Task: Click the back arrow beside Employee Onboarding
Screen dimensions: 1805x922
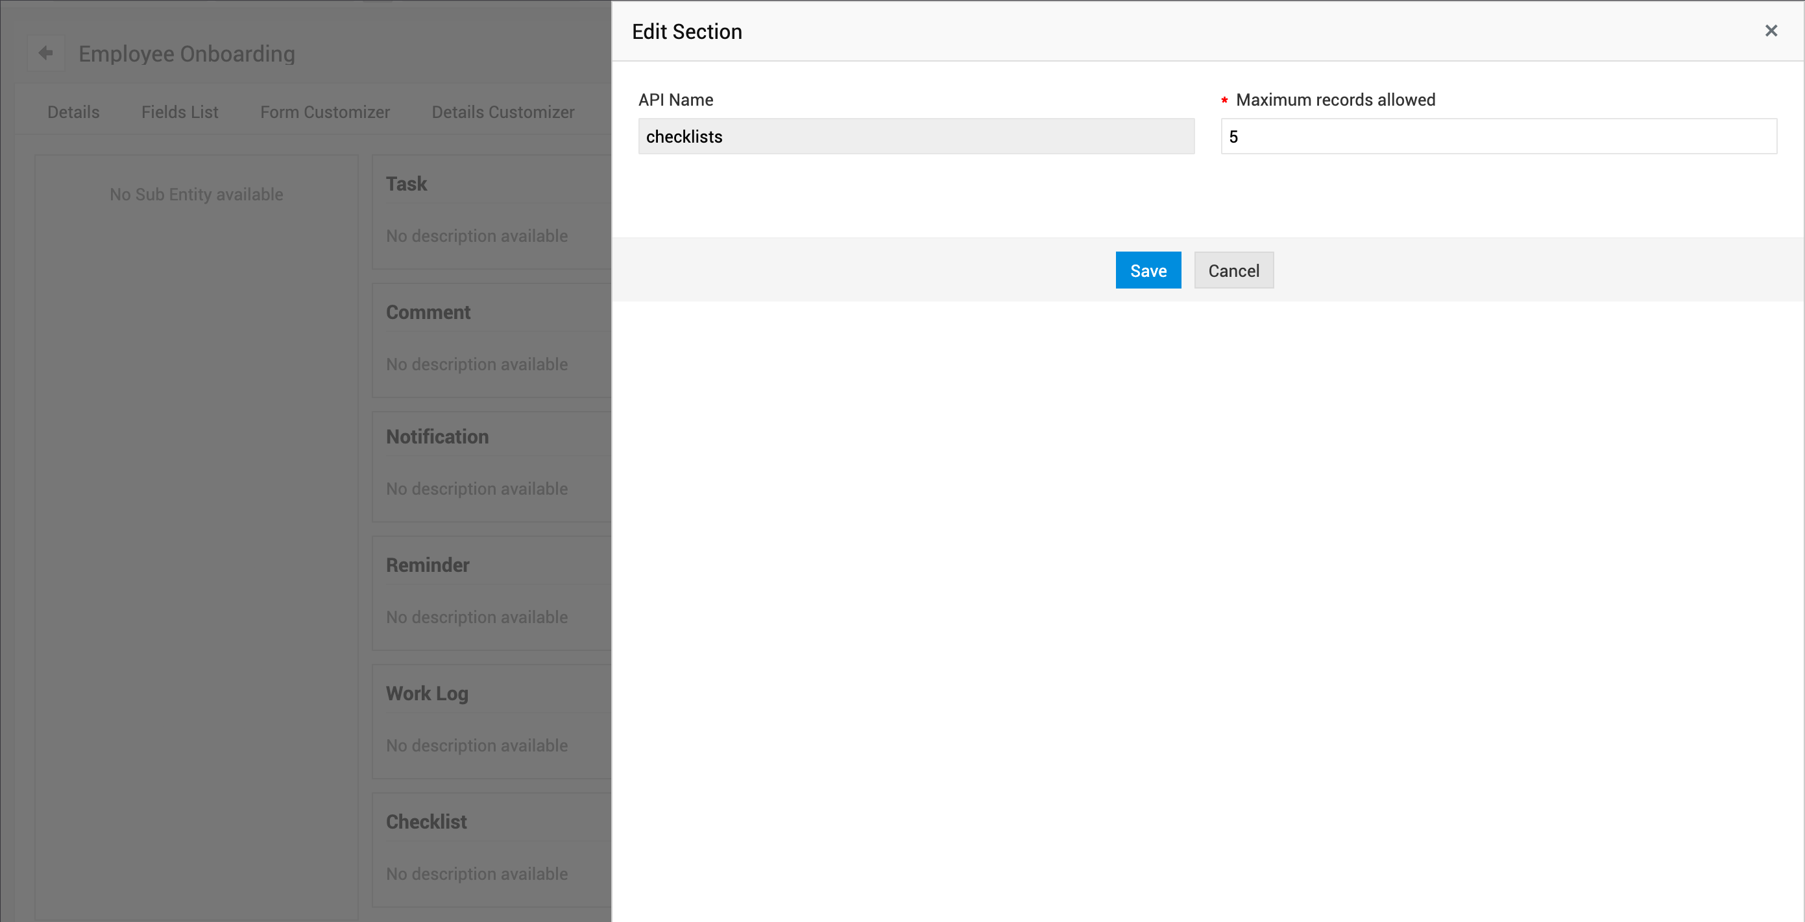Action: click(45, 53)
